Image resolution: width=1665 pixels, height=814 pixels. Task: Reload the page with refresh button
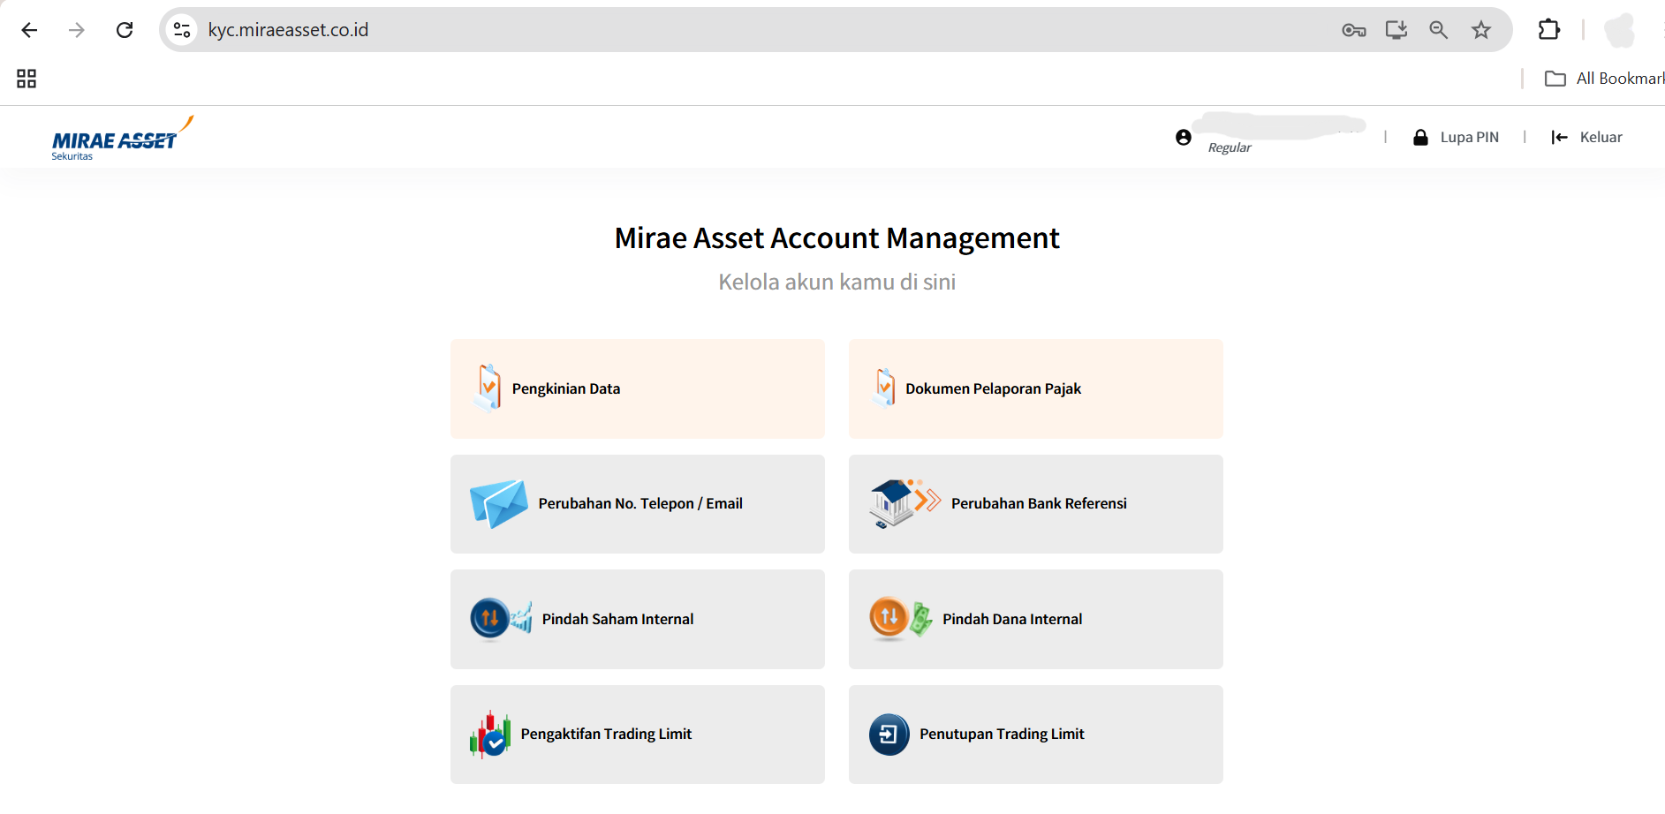coord(125,30)
